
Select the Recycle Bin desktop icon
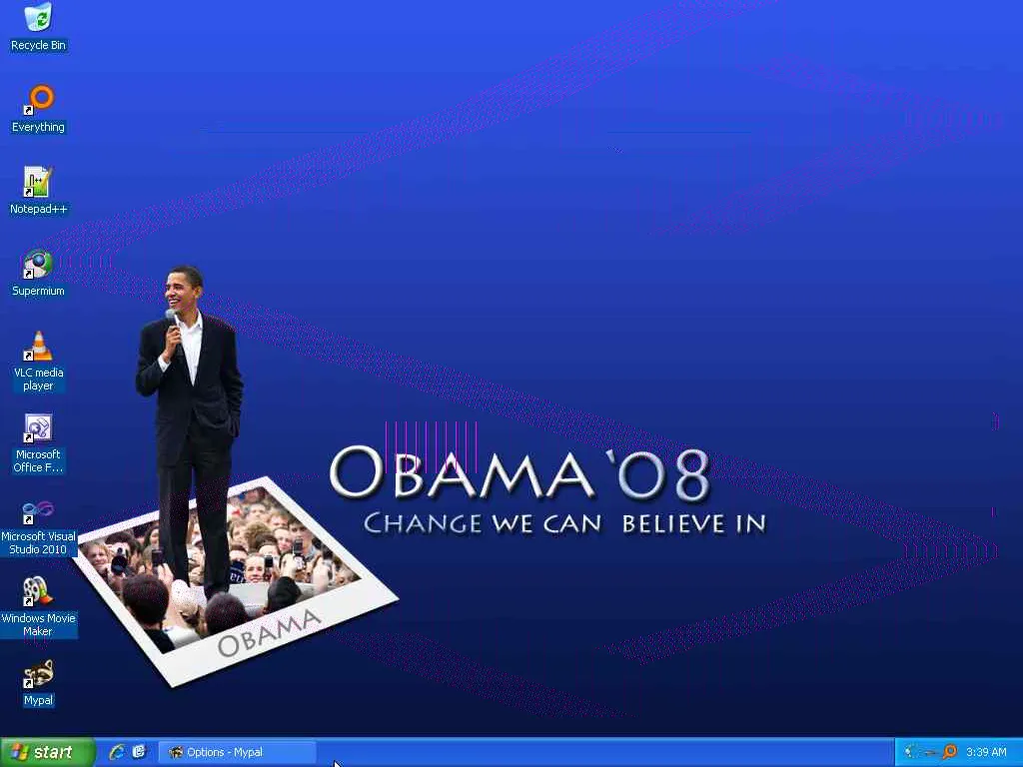pos(38,27)
